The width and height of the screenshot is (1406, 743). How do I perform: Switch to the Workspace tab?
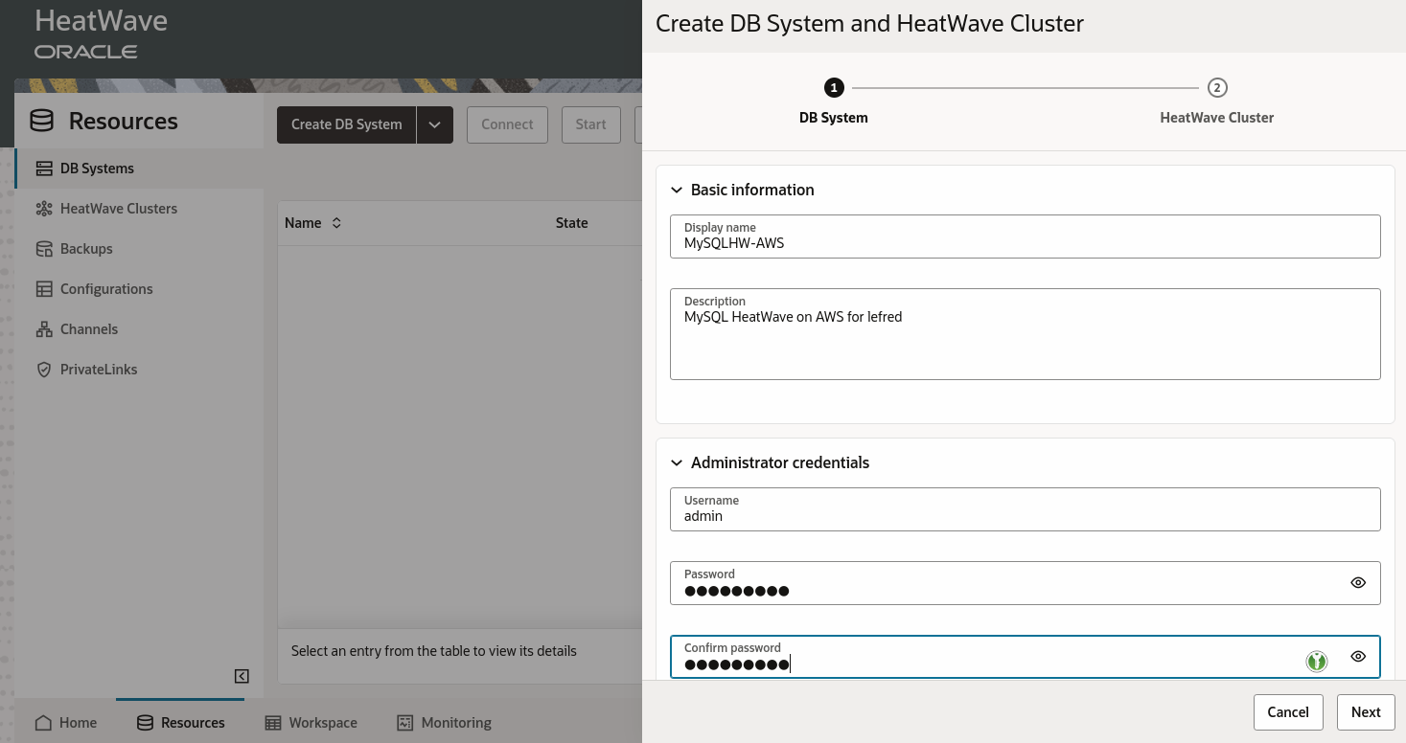click(311, 722)
